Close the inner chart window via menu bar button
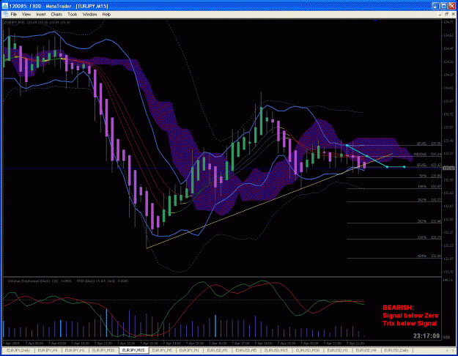The image size is (458, 356). (454, 14)
